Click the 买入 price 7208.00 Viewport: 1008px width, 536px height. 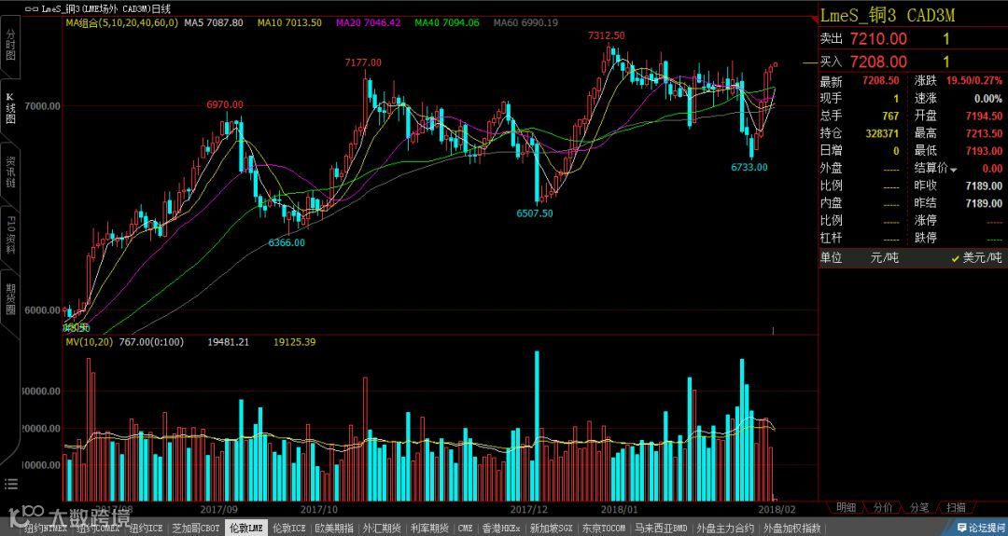tap(878, 62)
